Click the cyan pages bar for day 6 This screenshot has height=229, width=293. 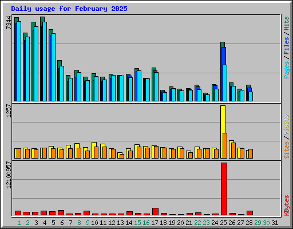[62, 84]
